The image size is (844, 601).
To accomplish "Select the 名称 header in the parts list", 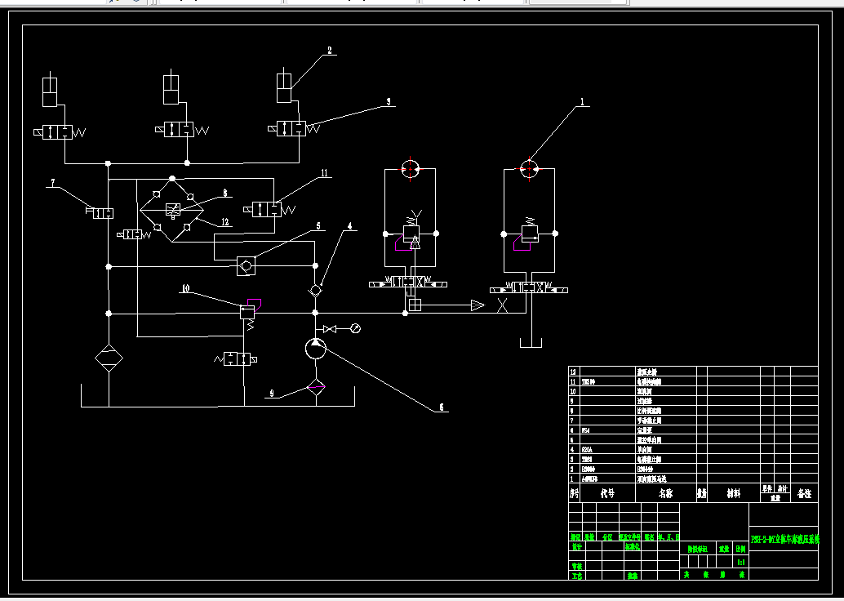I will click(x=666, y=492).
